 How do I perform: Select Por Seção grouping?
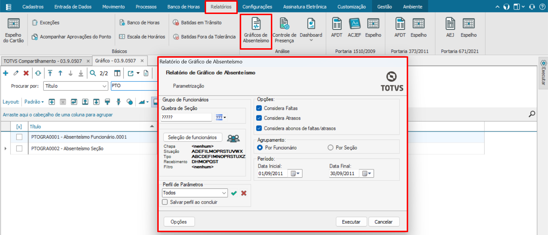[x=331, y=148]
